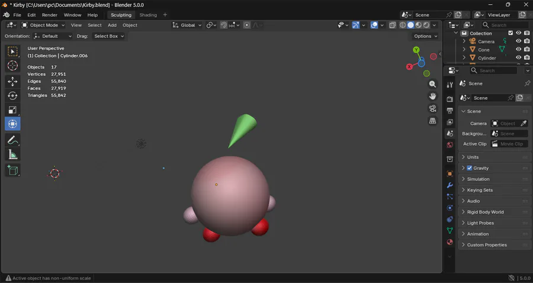Open the Options dropdown in viewport

coord(426,36)
